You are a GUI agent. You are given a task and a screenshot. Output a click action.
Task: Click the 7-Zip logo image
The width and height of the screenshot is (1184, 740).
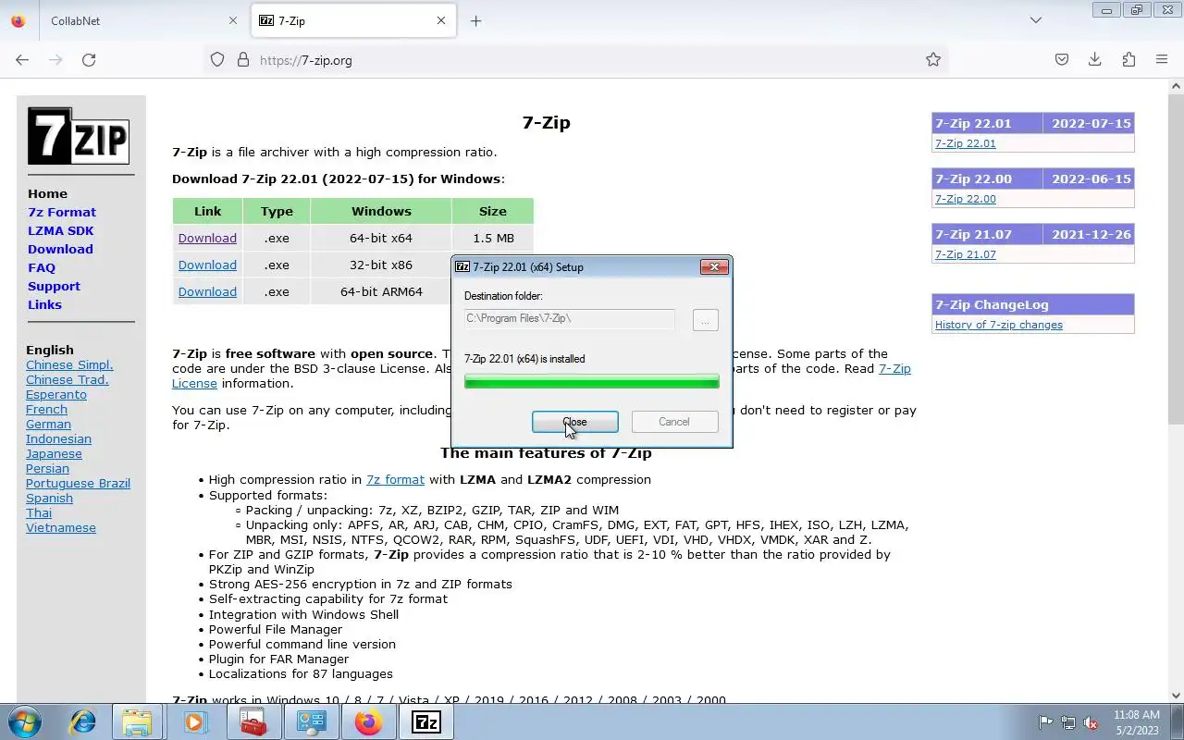coord(79,136)
